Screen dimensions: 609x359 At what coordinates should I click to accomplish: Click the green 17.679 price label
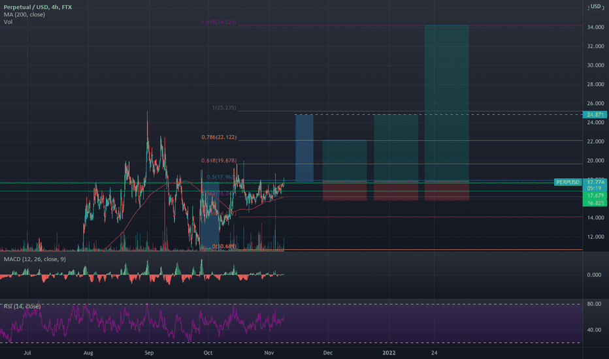pos(595,196)
